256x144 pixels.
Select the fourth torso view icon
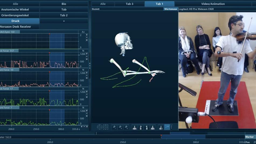(x=153, y=127)
